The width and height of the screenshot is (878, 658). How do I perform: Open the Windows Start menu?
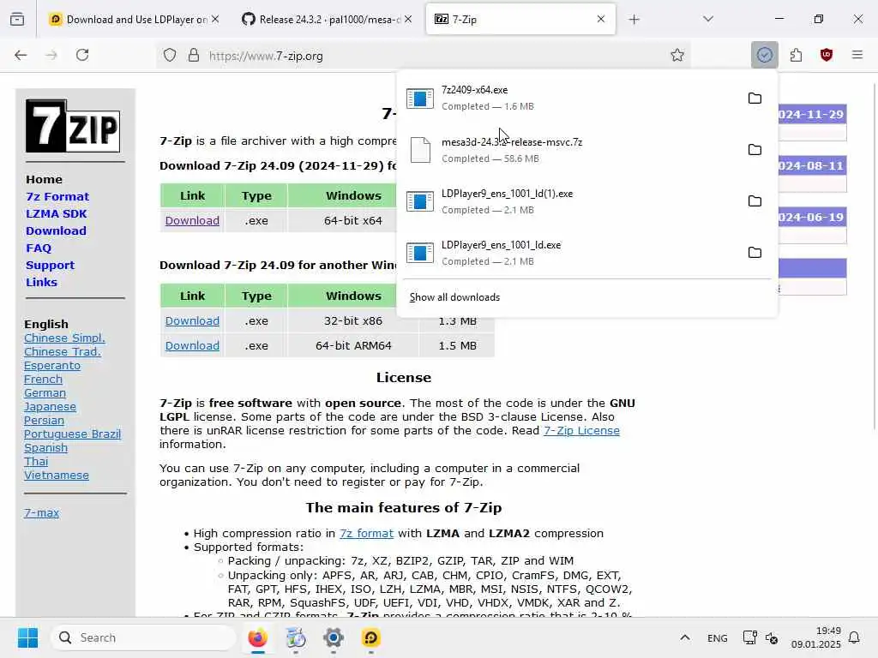(27, 637)
